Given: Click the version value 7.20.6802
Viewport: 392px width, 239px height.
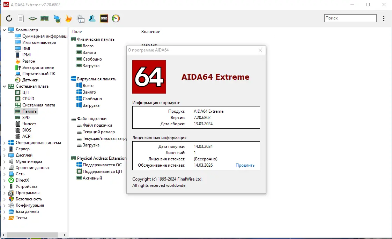Looking at the screenshot, I should (x=202, y=117).
